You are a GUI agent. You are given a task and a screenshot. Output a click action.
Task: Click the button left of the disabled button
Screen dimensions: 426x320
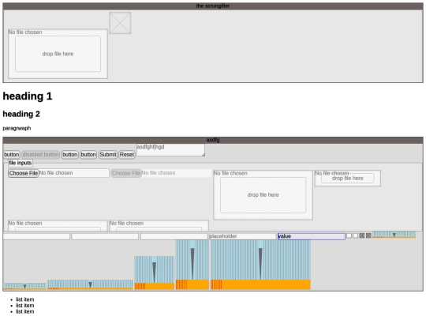(x=11, y=155)
